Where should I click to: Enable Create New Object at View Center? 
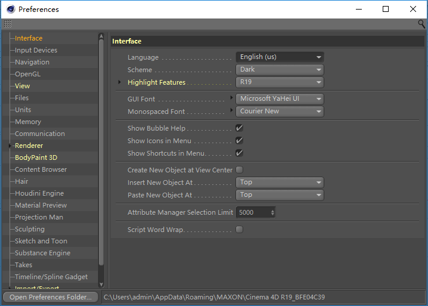click(x=240, y=170)
